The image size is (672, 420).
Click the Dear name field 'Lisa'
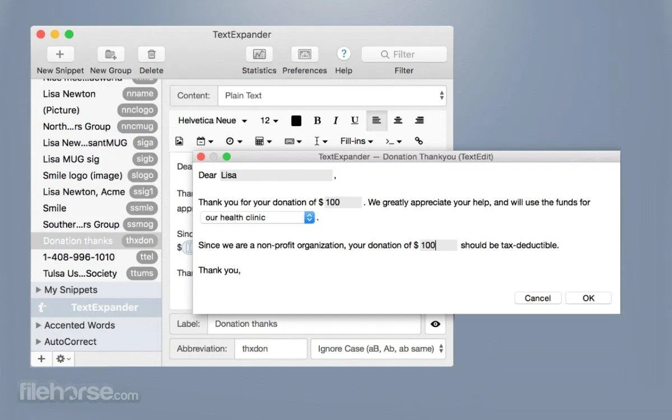coord(276,175)
